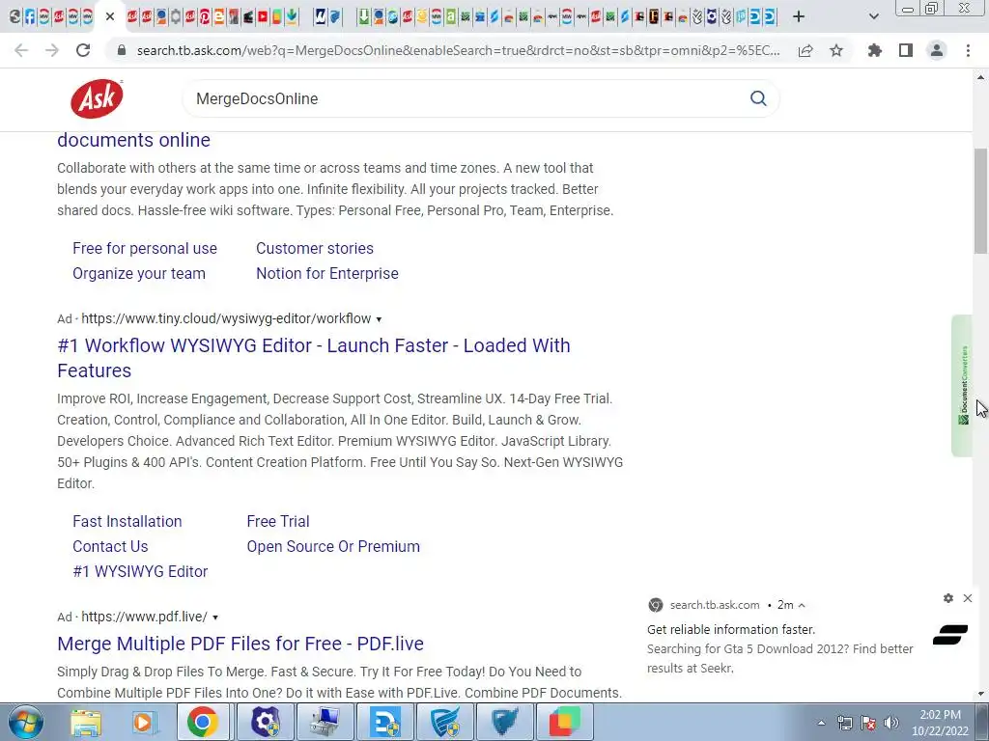
Task: Open the DocumentConverters side tab
Action: click(962, 385)
